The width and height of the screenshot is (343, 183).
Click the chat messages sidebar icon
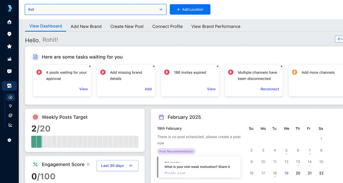point(9,71)
